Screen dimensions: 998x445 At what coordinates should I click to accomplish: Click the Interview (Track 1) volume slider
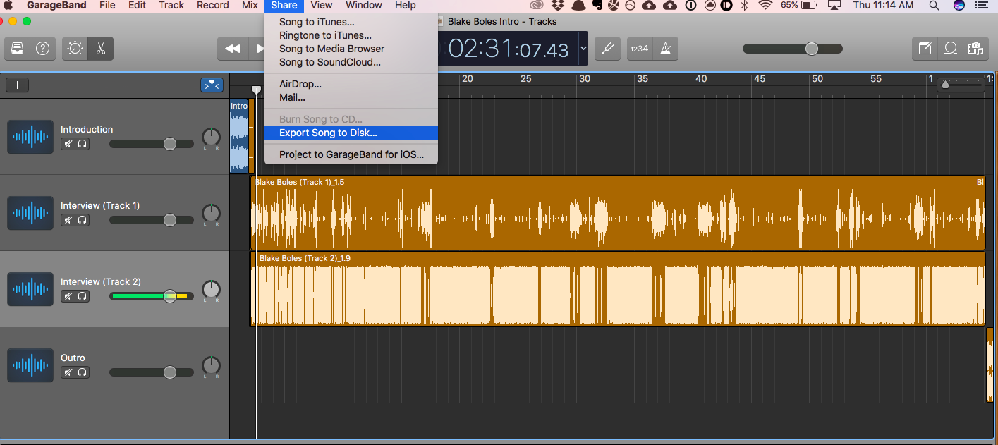pos(152,220)
